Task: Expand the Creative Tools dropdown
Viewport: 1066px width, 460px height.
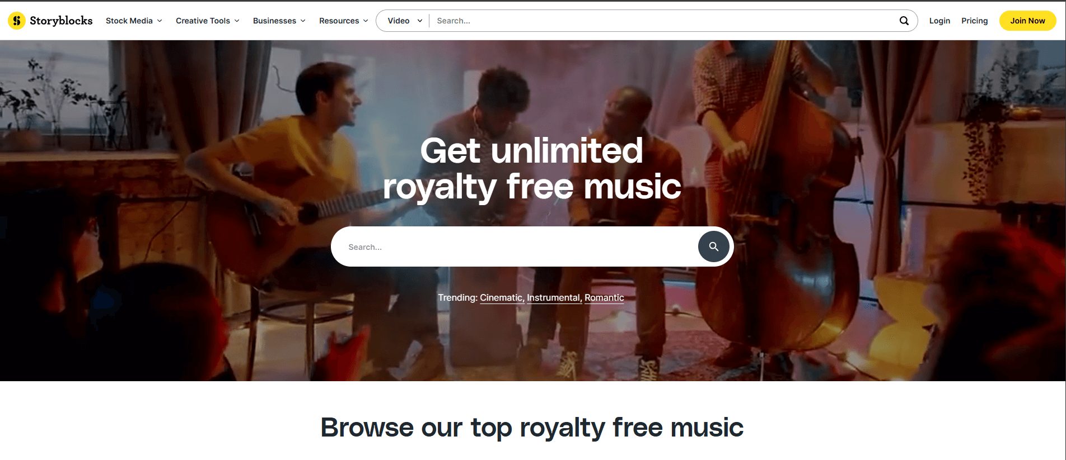Action: tap(208, 21)
